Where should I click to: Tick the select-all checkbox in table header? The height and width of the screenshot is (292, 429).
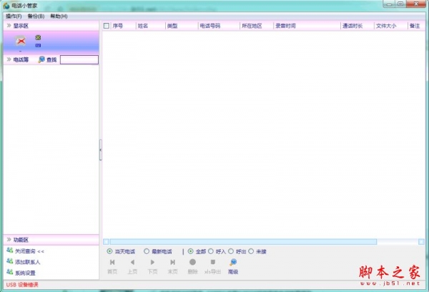tap(107, 26)
